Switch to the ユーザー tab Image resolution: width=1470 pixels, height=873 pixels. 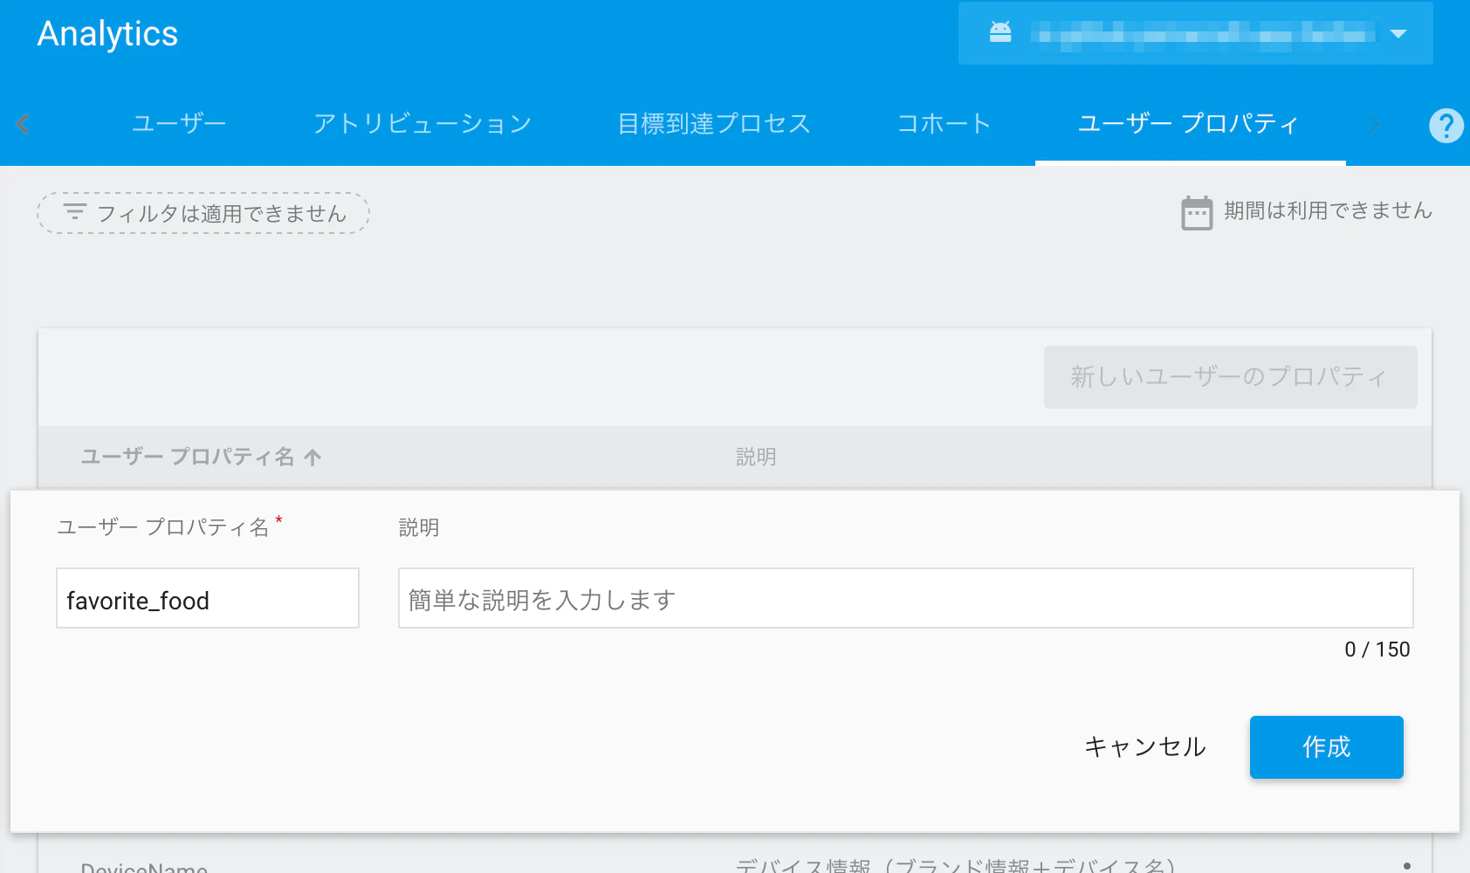point(179,124)
